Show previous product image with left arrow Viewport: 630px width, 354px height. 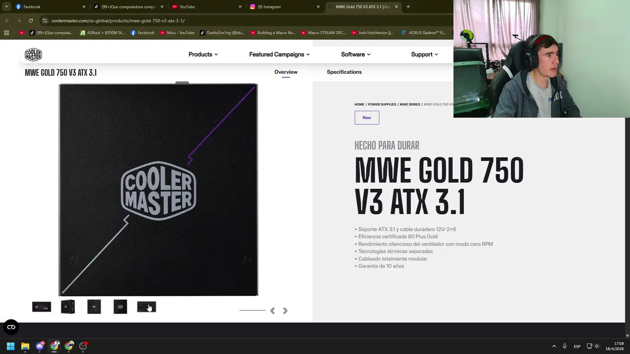(272, 311)
